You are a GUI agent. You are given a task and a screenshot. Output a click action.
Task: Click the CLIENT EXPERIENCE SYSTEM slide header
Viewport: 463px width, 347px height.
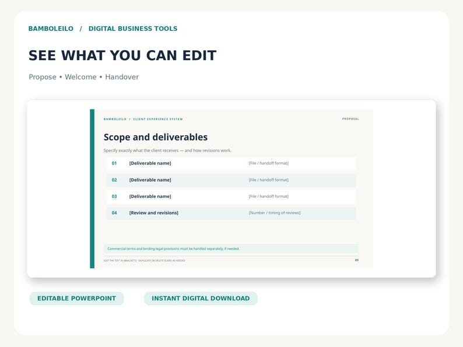coord(157,119)
